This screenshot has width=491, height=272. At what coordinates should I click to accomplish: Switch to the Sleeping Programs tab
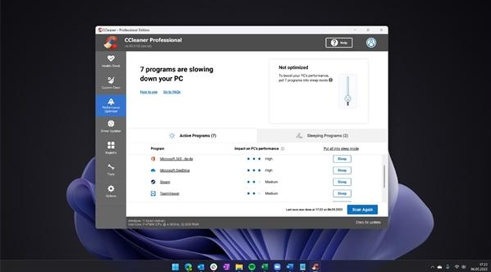[322, 135]
